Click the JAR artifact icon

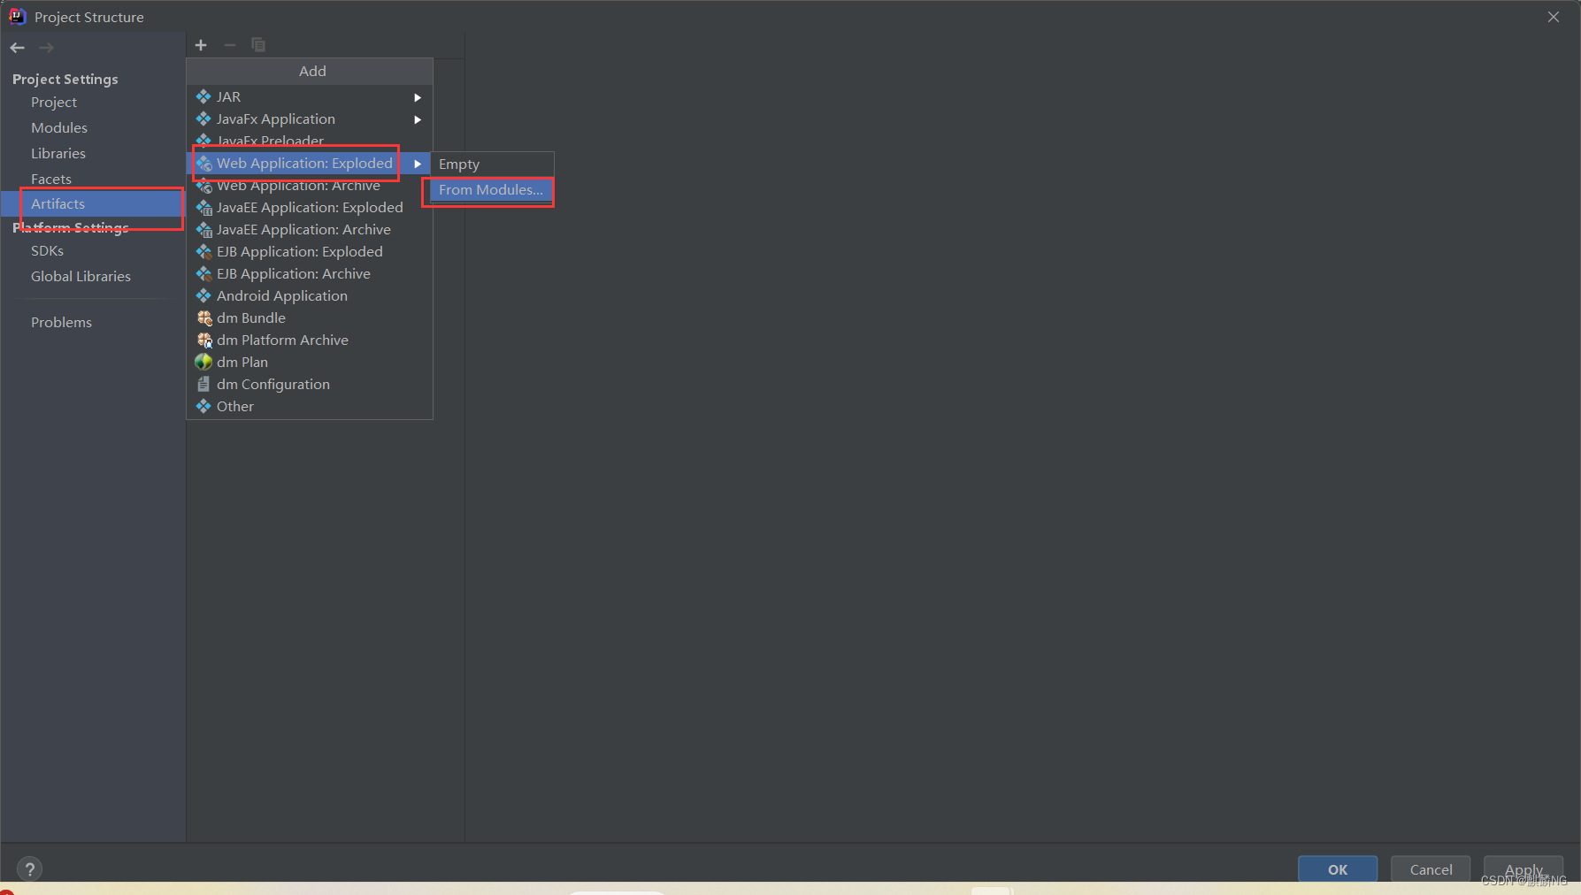203,96
